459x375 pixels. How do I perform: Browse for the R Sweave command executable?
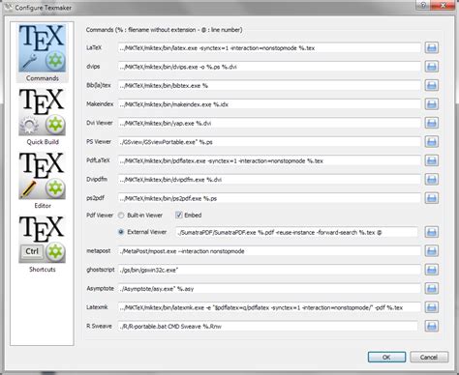click(432, 326)
